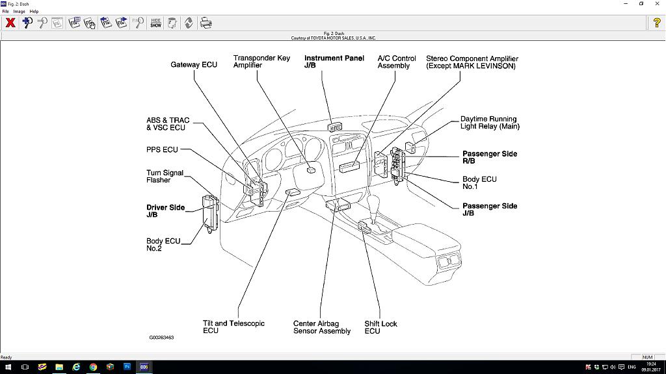Viewport: 666px width, 374px height.
Task: Open the File menu
Action: click(x=5, y=11)
